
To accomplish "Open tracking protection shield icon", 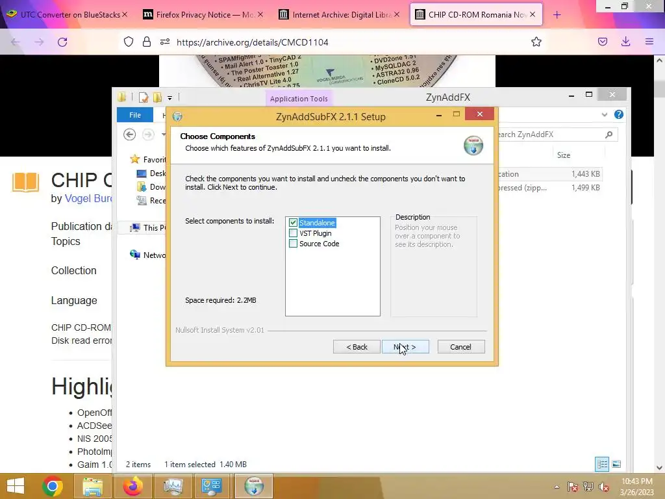I will point(129,42).
